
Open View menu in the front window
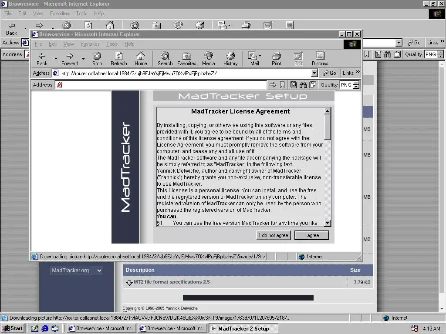coord(68,44)
